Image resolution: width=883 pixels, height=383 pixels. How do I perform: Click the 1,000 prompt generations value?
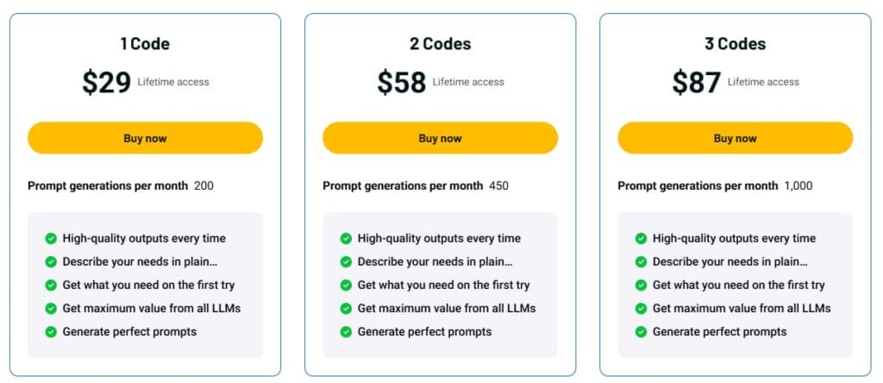tap(798, 185)
